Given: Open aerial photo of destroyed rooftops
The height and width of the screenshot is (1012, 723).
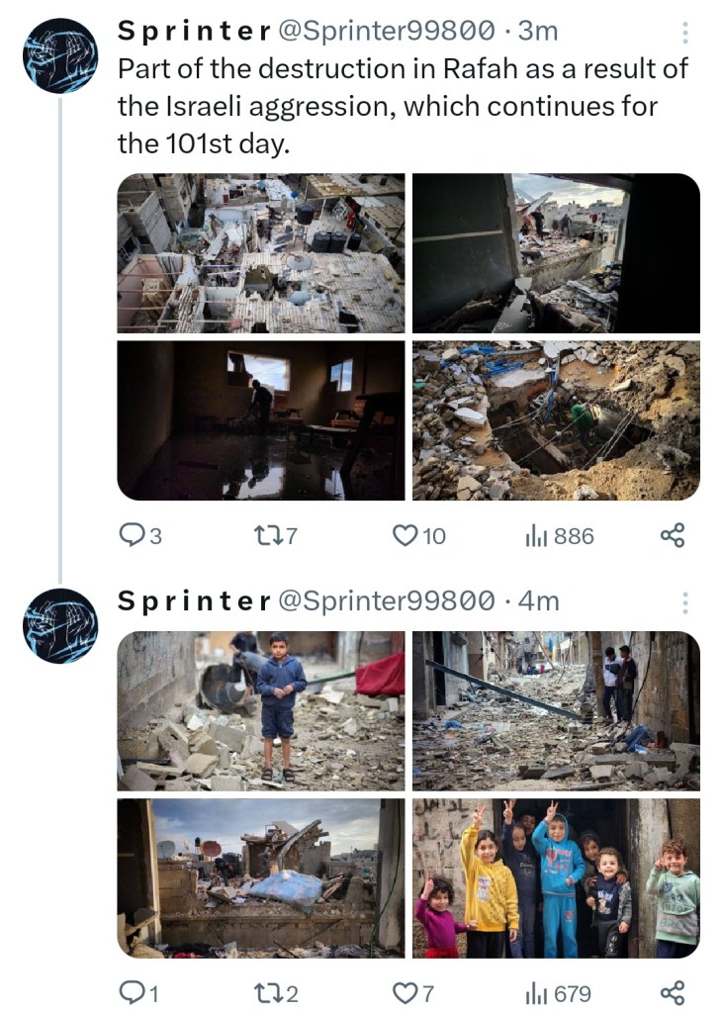Looking at the screenshot, I should pyautogui.click(x=261, y=253).
